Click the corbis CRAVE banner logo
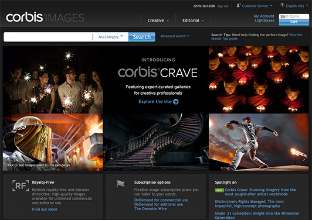The width and height of the screenshot is (312, 220). (x=158, y=73)
